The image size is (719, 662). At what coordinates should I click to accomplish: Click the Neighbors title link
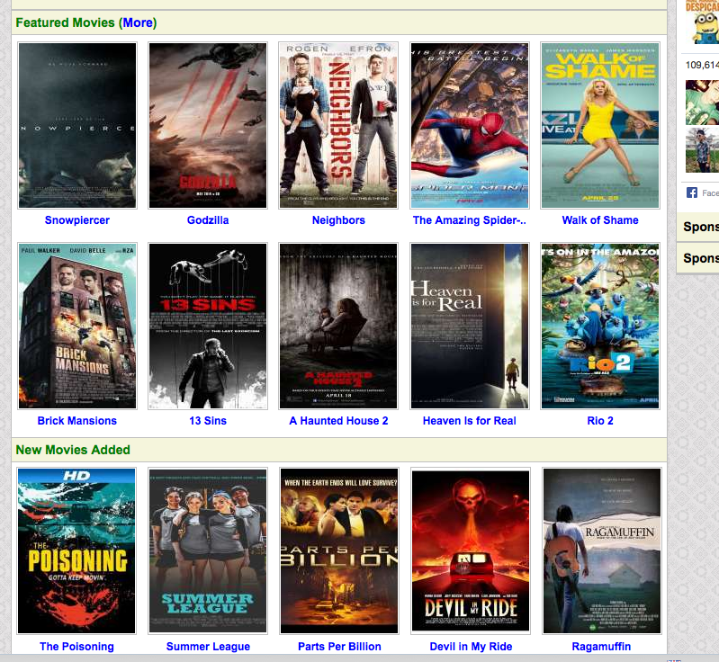338,220
